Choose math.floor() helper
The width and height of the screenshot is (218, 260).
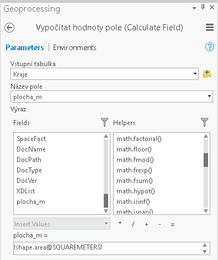point(134,149)
